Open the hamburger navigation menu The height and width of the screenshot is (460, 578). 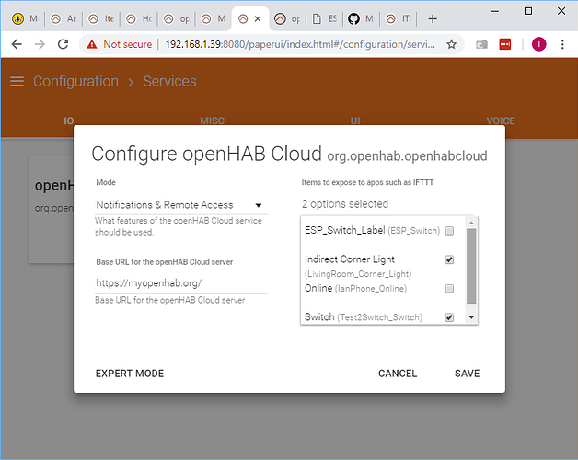[x=17, y=81]
